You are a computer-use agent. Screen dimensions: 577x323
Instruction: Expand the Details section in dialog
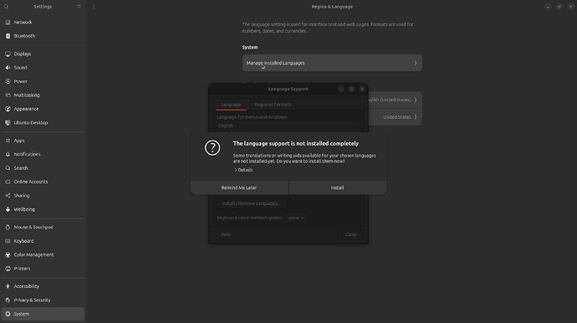click(x=243, y=170)
